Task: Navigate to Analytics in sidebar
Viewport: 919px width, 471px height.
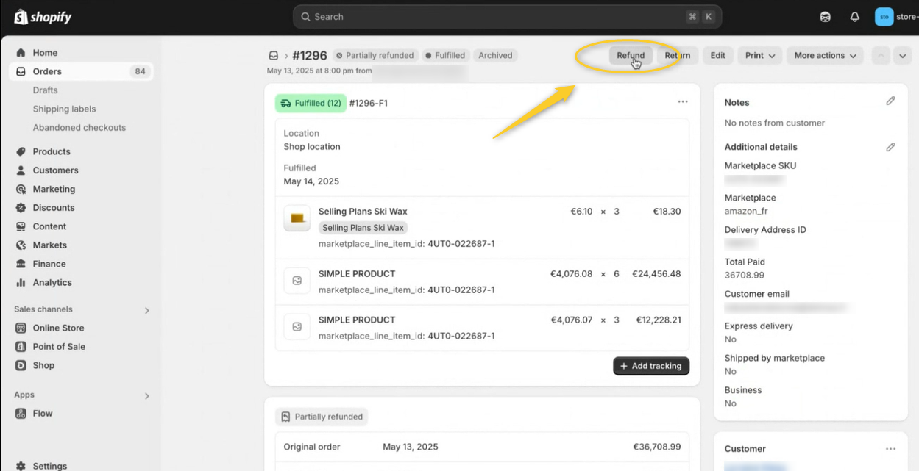Action: click(x=52, y=282)
